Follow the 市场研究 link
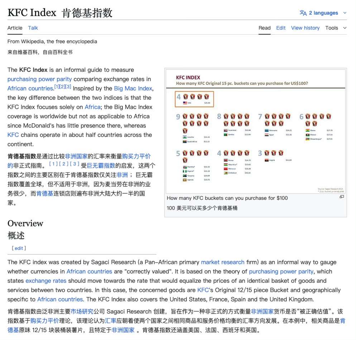The image size is (356, 340). [82, 311]
